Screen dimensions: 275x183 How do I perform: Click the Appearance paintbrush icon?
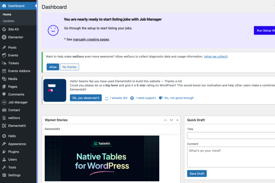click(x=4, y=144)
